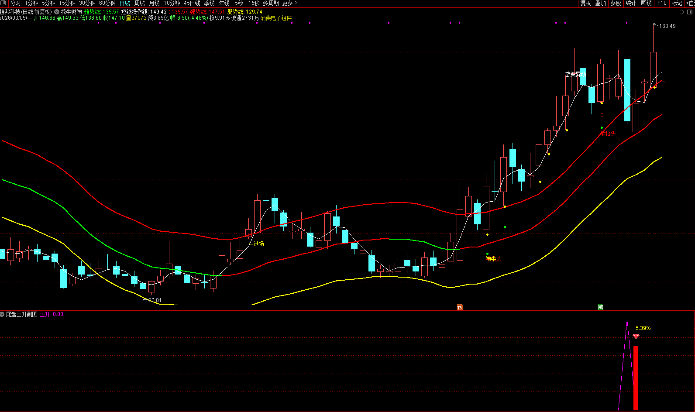Click the red bar in 尾盘主升 sub-chart
Viewport: 695px width, 412px height.
coord(636,378)
